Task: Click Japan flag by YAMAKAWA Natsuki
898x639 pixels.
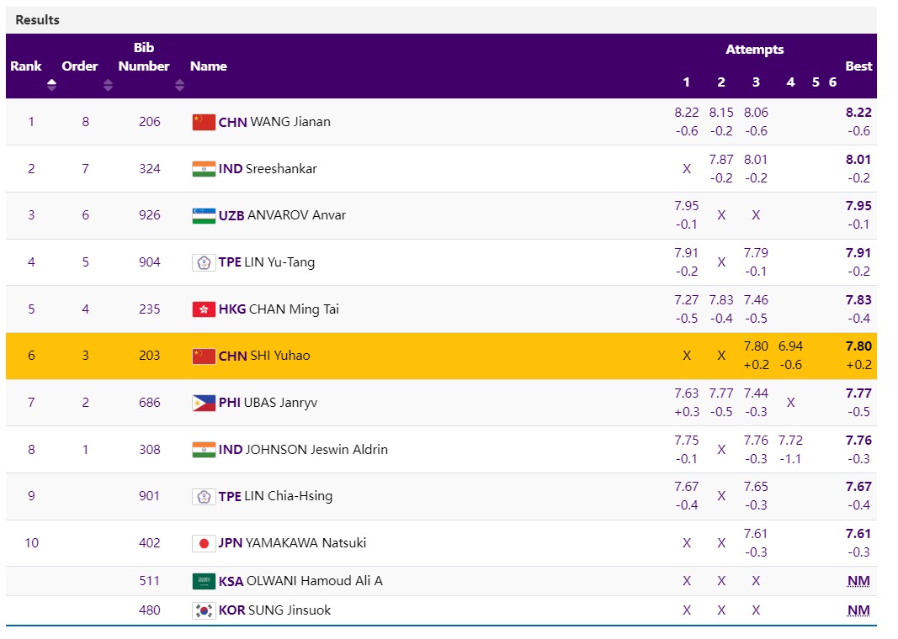Action: [204, 543]
